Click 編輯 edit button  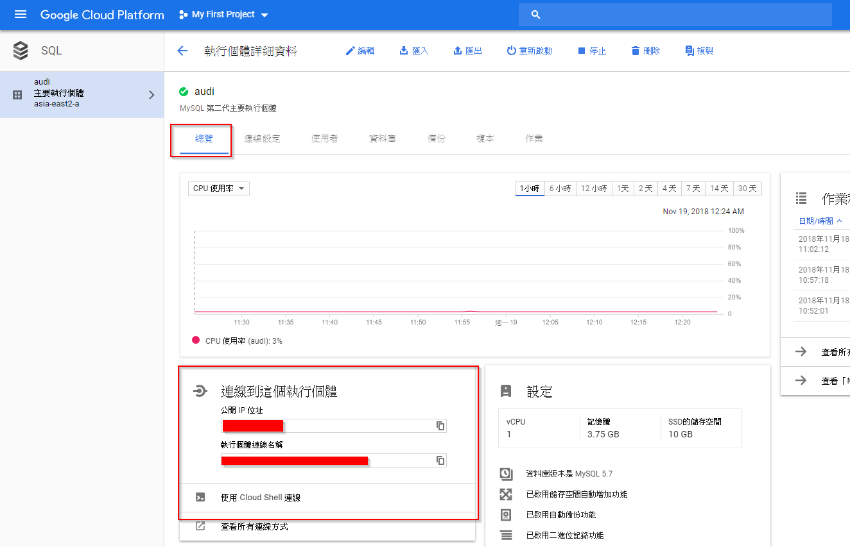tap(360, 51)
